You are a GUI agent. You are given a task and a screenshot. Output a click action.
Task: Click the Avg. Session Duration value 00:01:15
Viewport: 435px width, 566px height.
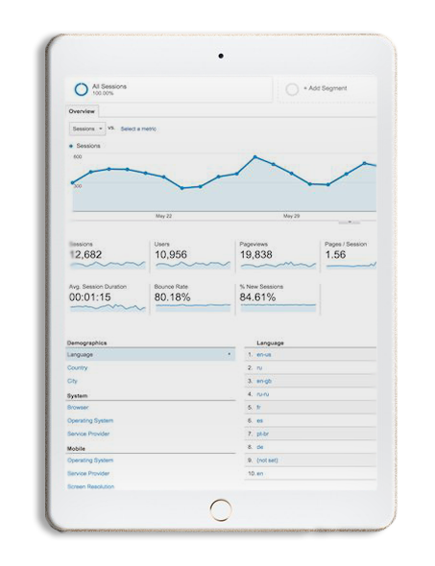90,297
